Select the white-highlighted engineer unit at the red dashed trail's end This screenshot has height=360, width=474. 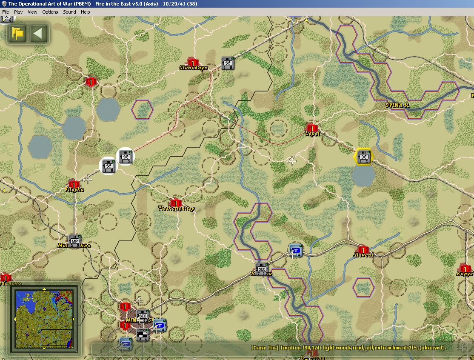125,157
